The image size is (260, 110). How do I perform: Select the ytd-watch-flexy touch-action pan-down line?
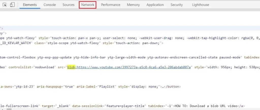82,43
